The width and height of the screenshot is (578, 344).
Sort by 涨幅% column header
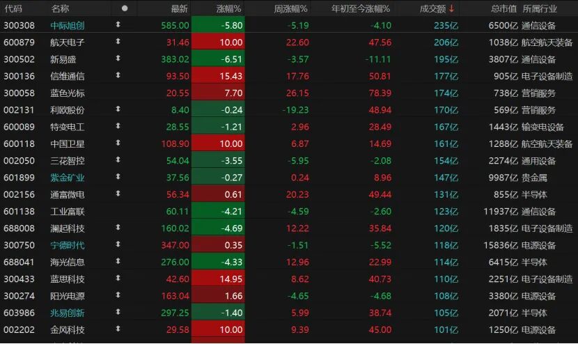(228, 8)
